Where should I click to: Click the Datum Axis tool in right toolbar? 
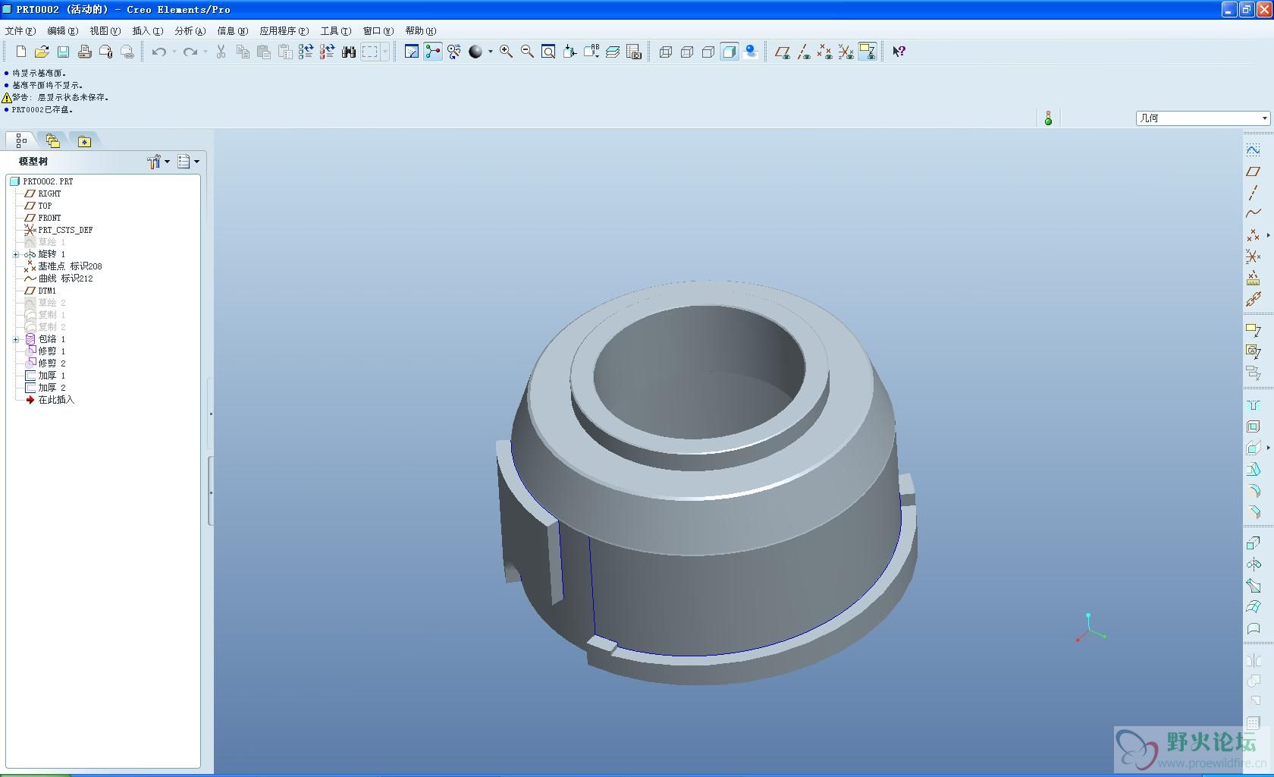coord(1254,193)
